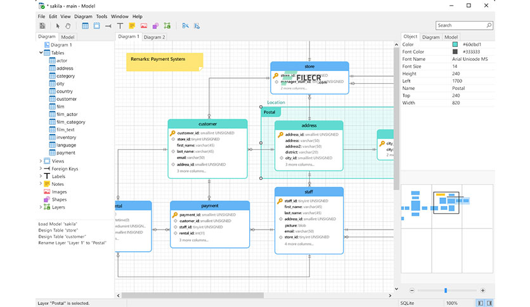Click the Postal layer label
Viewport: 530px width, 307px height.
(269, 112)
